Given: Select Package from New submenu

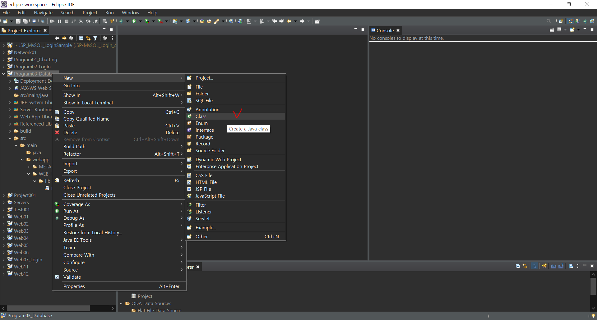Looking at the screenshot, I should point(235,137).
